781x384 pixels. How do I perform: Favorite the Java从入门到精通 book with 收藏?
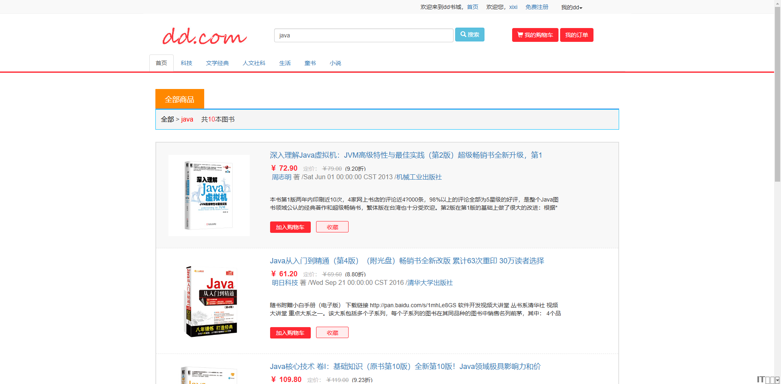tap(332, 332)
